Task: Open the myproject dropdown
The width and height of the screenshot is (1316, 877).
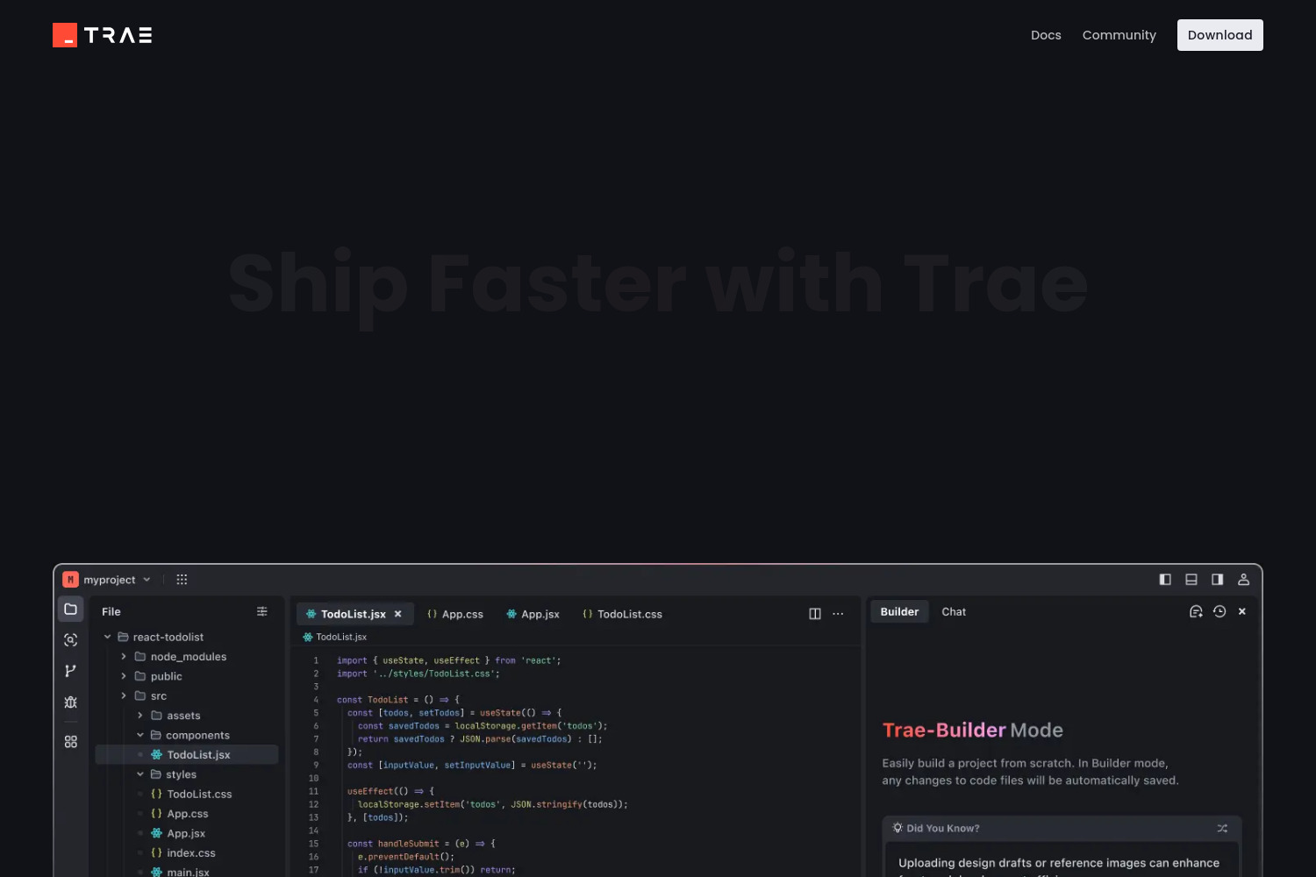Action: (108, 580)
